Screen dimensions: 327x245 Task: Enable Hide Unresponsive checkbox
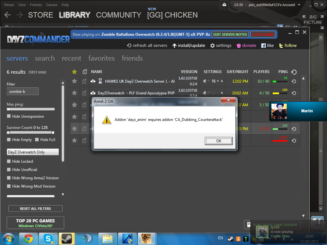pyautogui.click(x=9, y=116)
